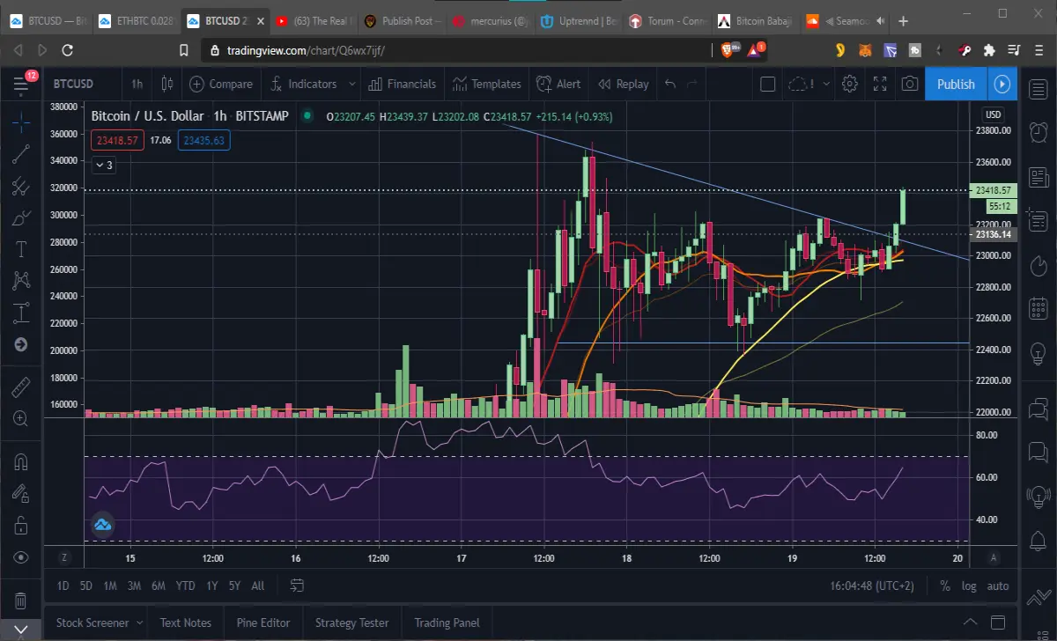Open the Text Notes tab
This screenshot has height=641, width=1057.
point(186,623)
